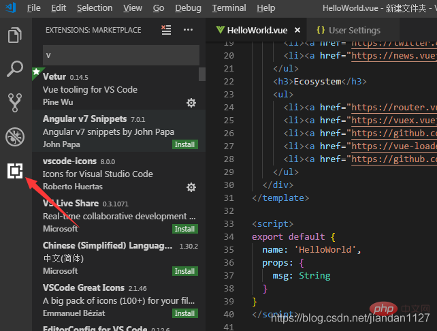
Task: Click 'HelloWorld' string on line 35
Action: coord(325,249)
